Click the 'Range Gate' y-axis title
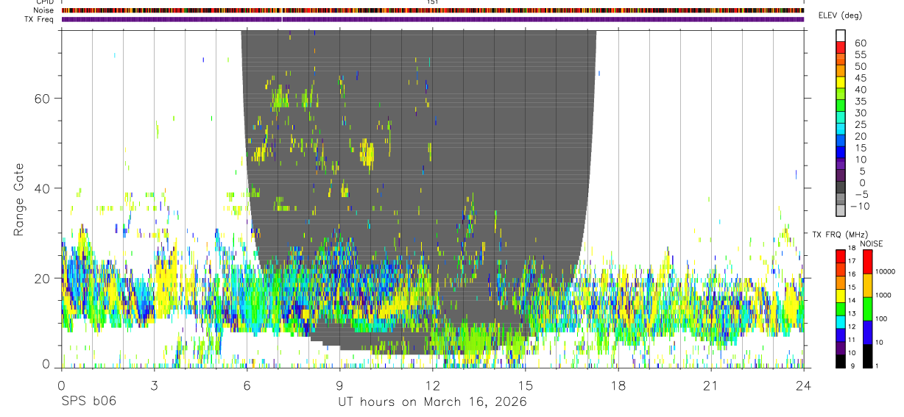904x417 pixels. coord(19,199)
